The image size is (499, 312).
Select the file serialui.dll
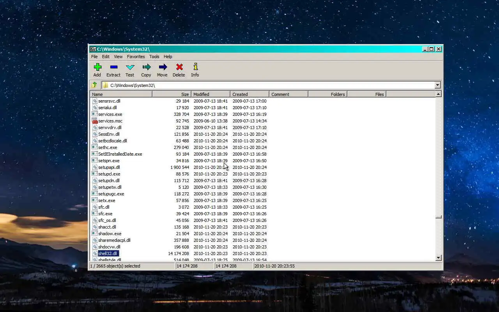click(x=107, y=108)
